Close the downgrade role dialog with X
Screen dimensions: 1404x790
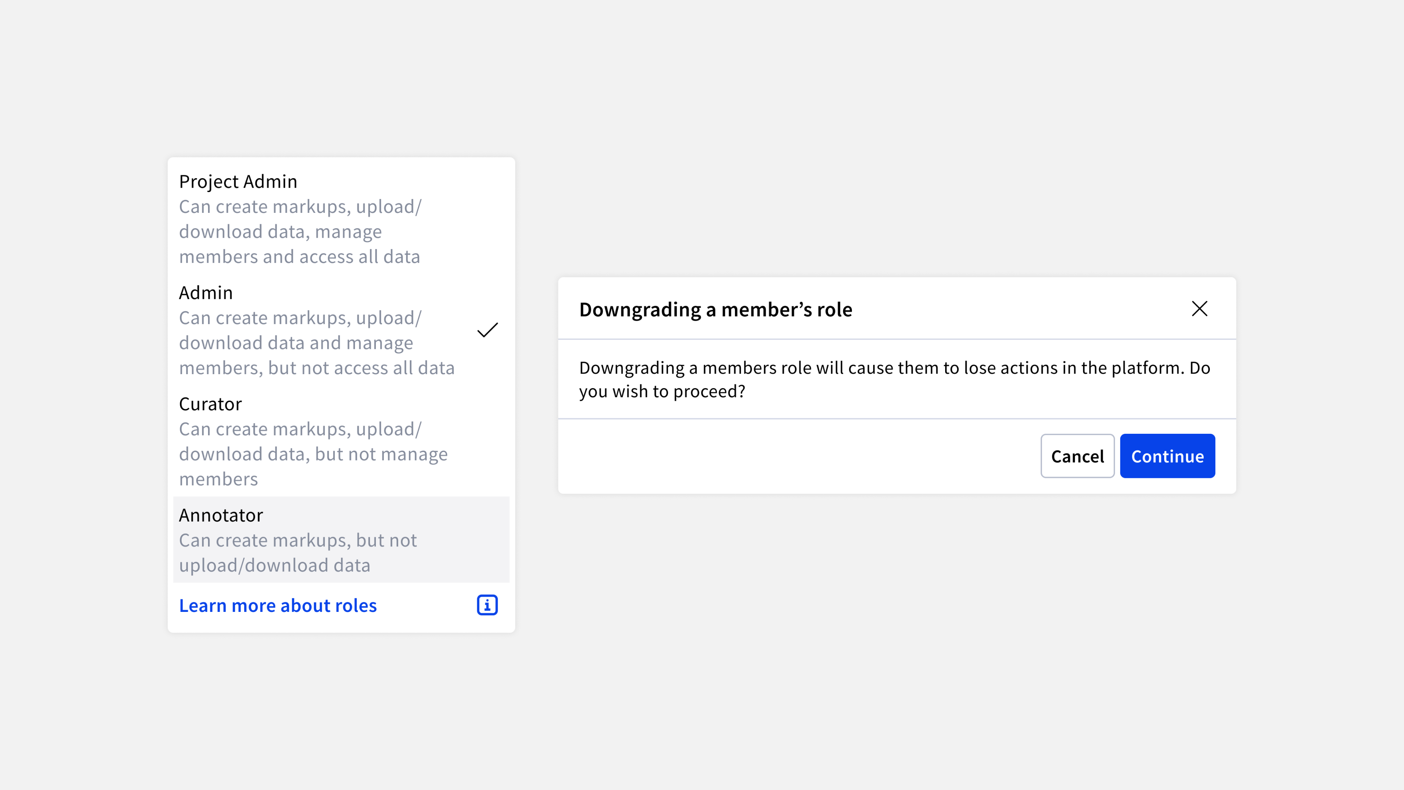(1199, 309)
